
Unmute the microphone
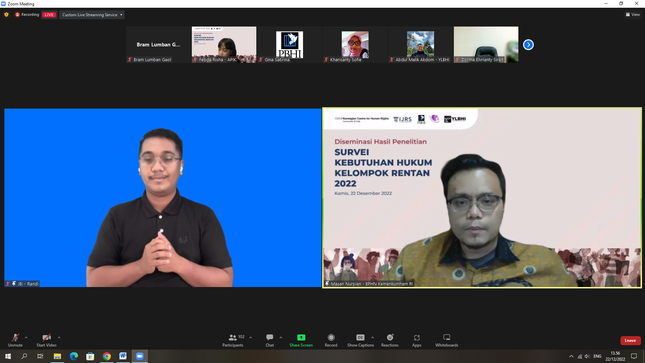pos(15,337)
